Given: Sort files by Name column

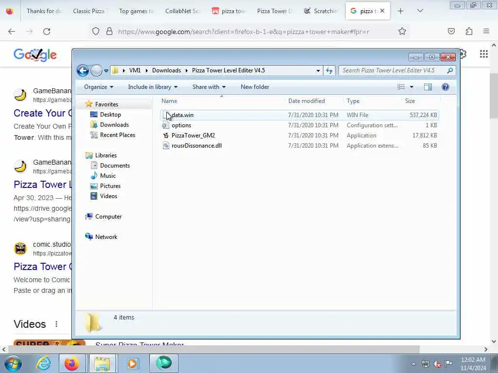Looking at the screenshot, I should click(x=169, y=101).
